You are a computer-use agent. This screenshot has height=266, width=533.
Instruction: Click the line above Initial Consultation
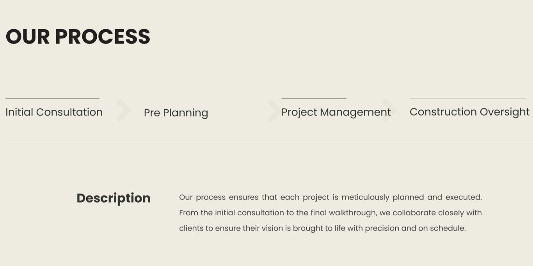point(52,99)
